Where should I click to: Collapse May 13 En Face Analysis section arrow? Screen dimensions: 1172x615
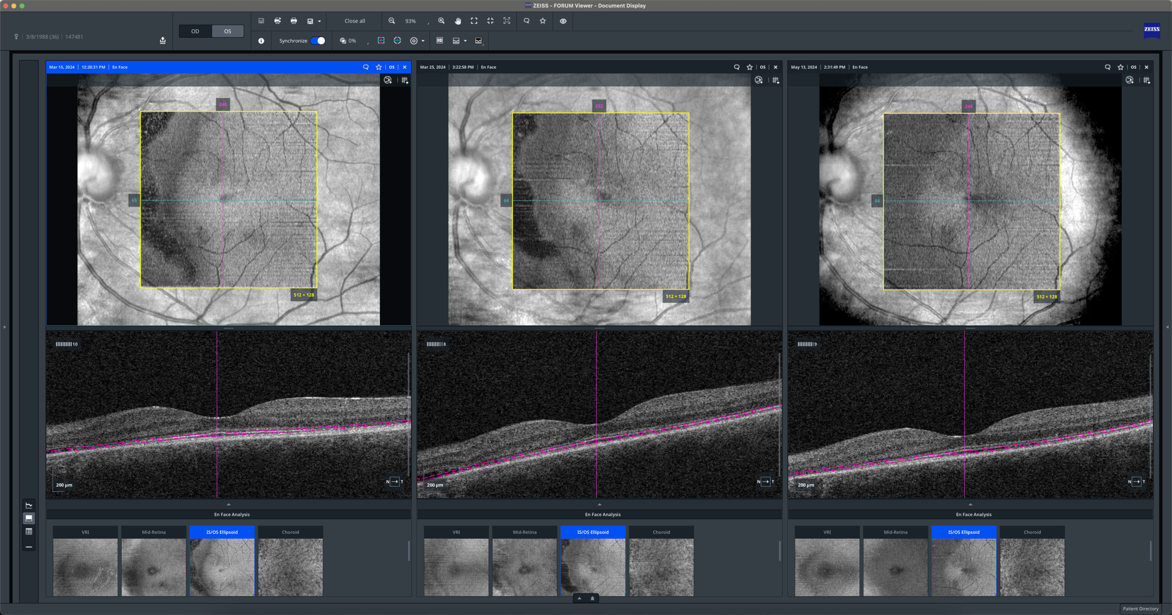(970, 504)
